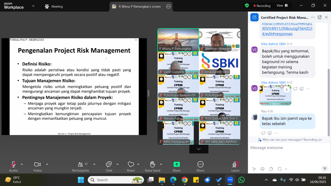
Task: Open the Participants panel
Action: [80, 166]
